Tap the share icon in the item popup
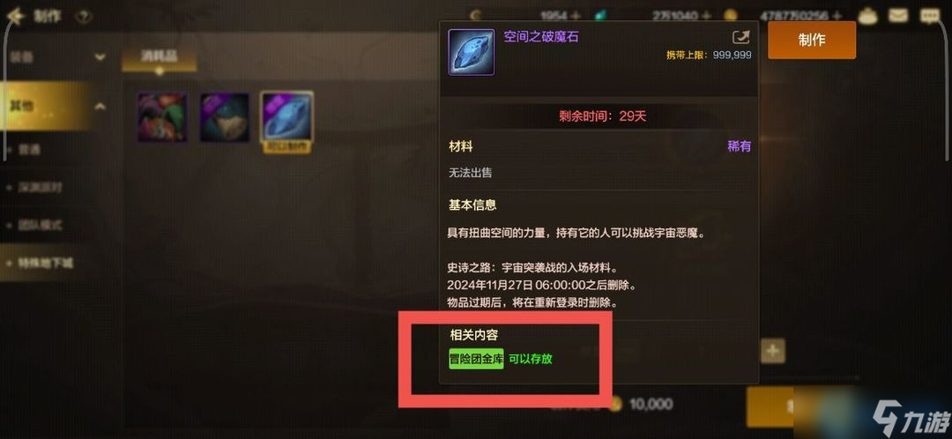 pos(740,37)
